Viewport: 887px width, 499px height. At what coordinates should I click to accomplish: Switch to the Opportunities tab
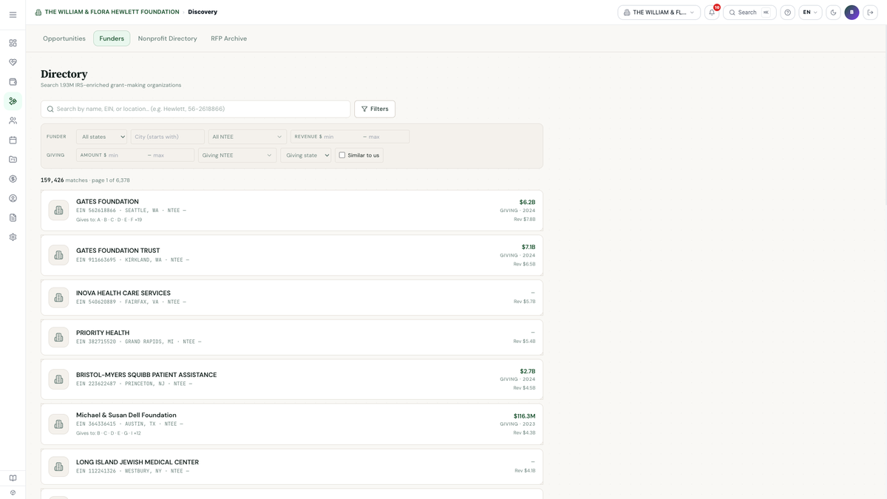tap(64, 38)
